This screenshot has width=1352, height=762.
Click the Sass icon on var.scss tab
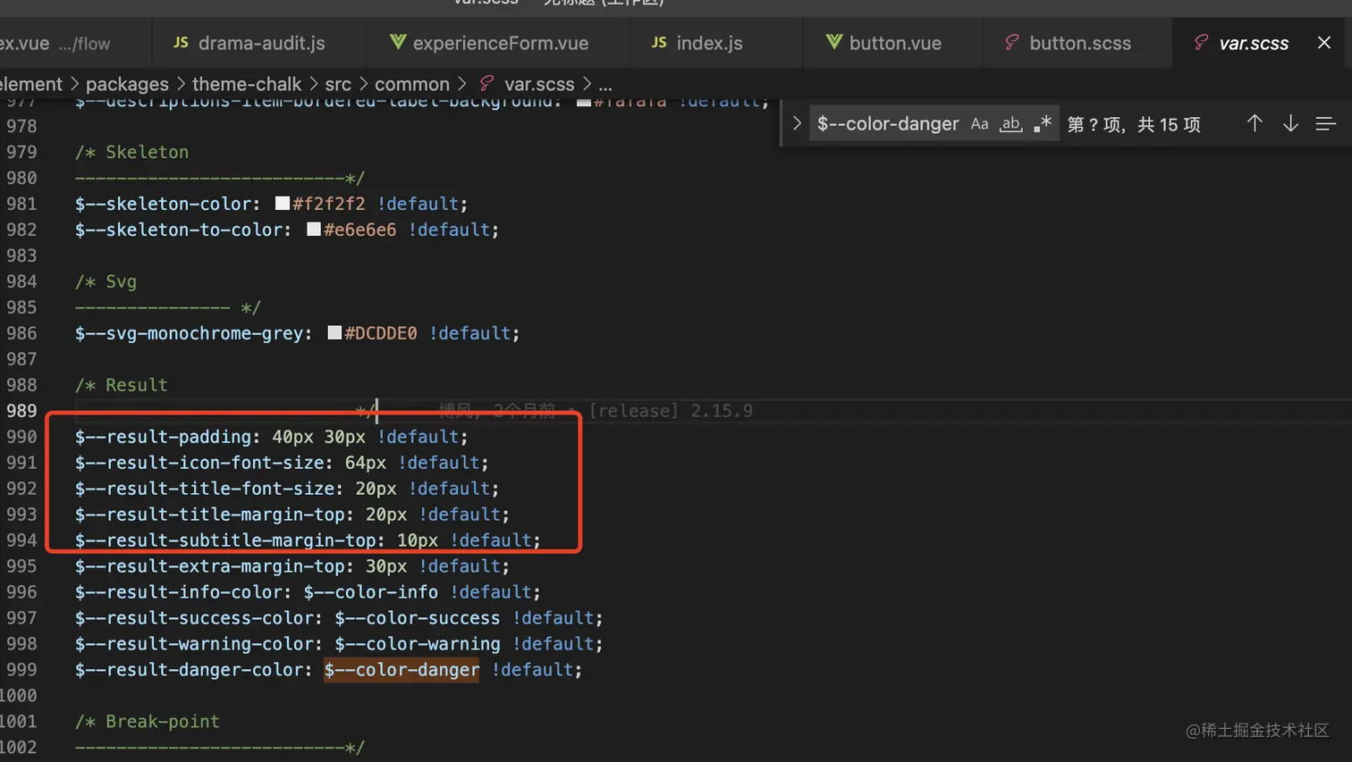point(1202,43)
